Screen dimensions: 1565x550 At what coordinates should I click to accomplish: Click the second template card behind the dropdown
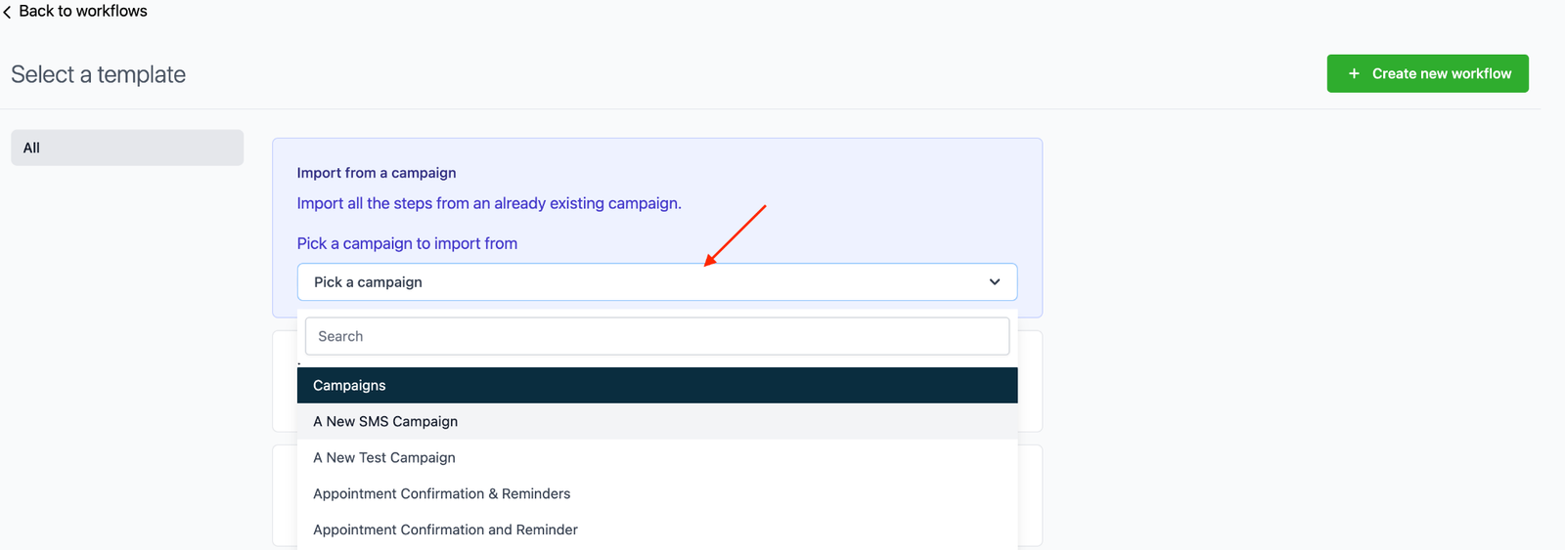(1030, 495)
